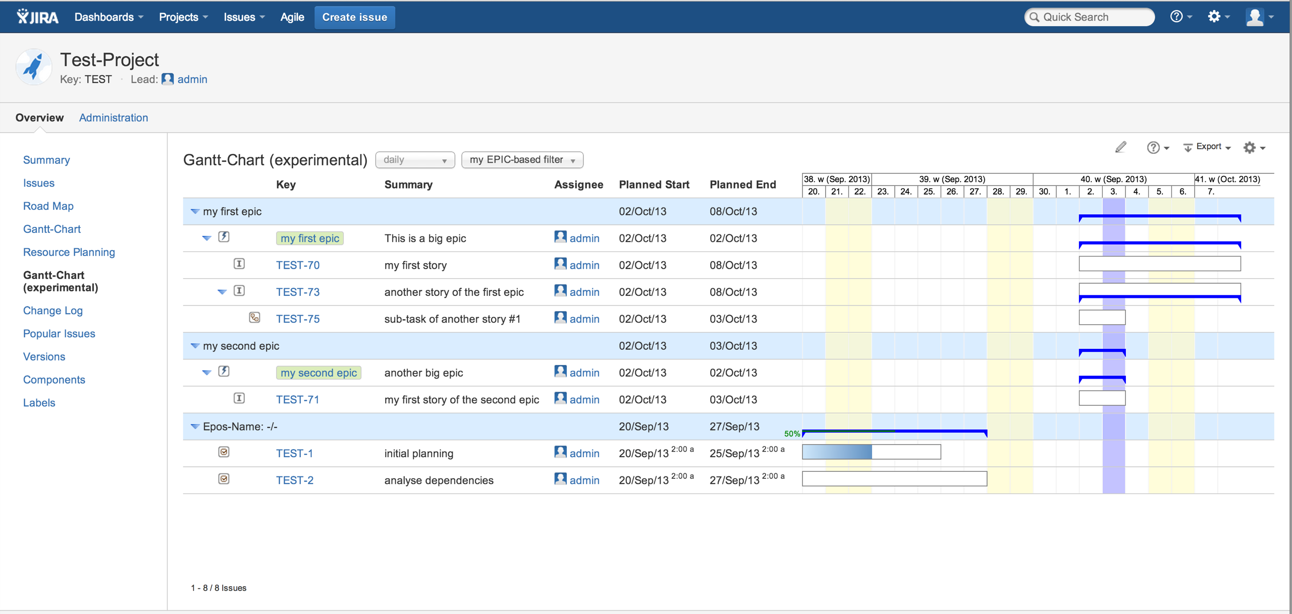Click the TEST-2 Gantt task bar
Image resolution: width=1292 pixels, height=614 pixels.
pos(894,478)
